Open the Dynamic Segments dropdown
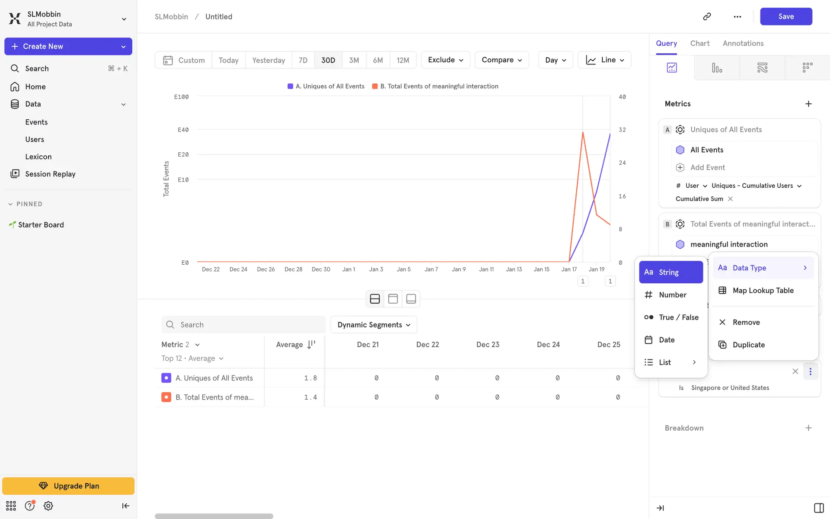Image resolution: width=830 pixels, height=519 pixels. point(373,325)
